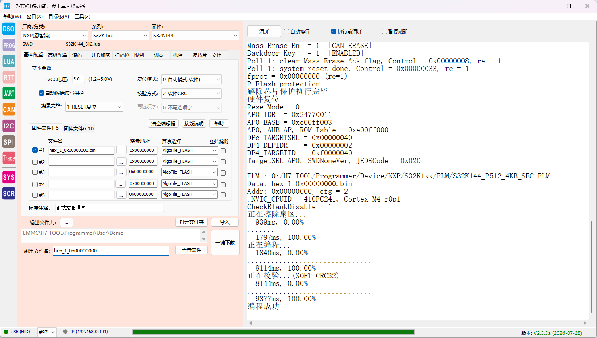Switch to the 扫码枪 tab
The image size is (597, 338).
pos(122,55)
